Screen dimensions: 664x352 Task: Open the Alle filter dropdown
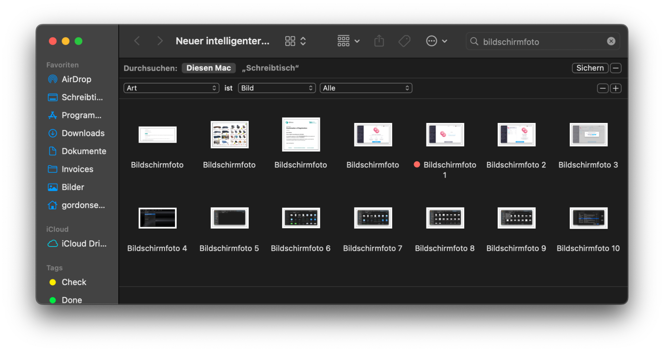click(x=366, y=88)
